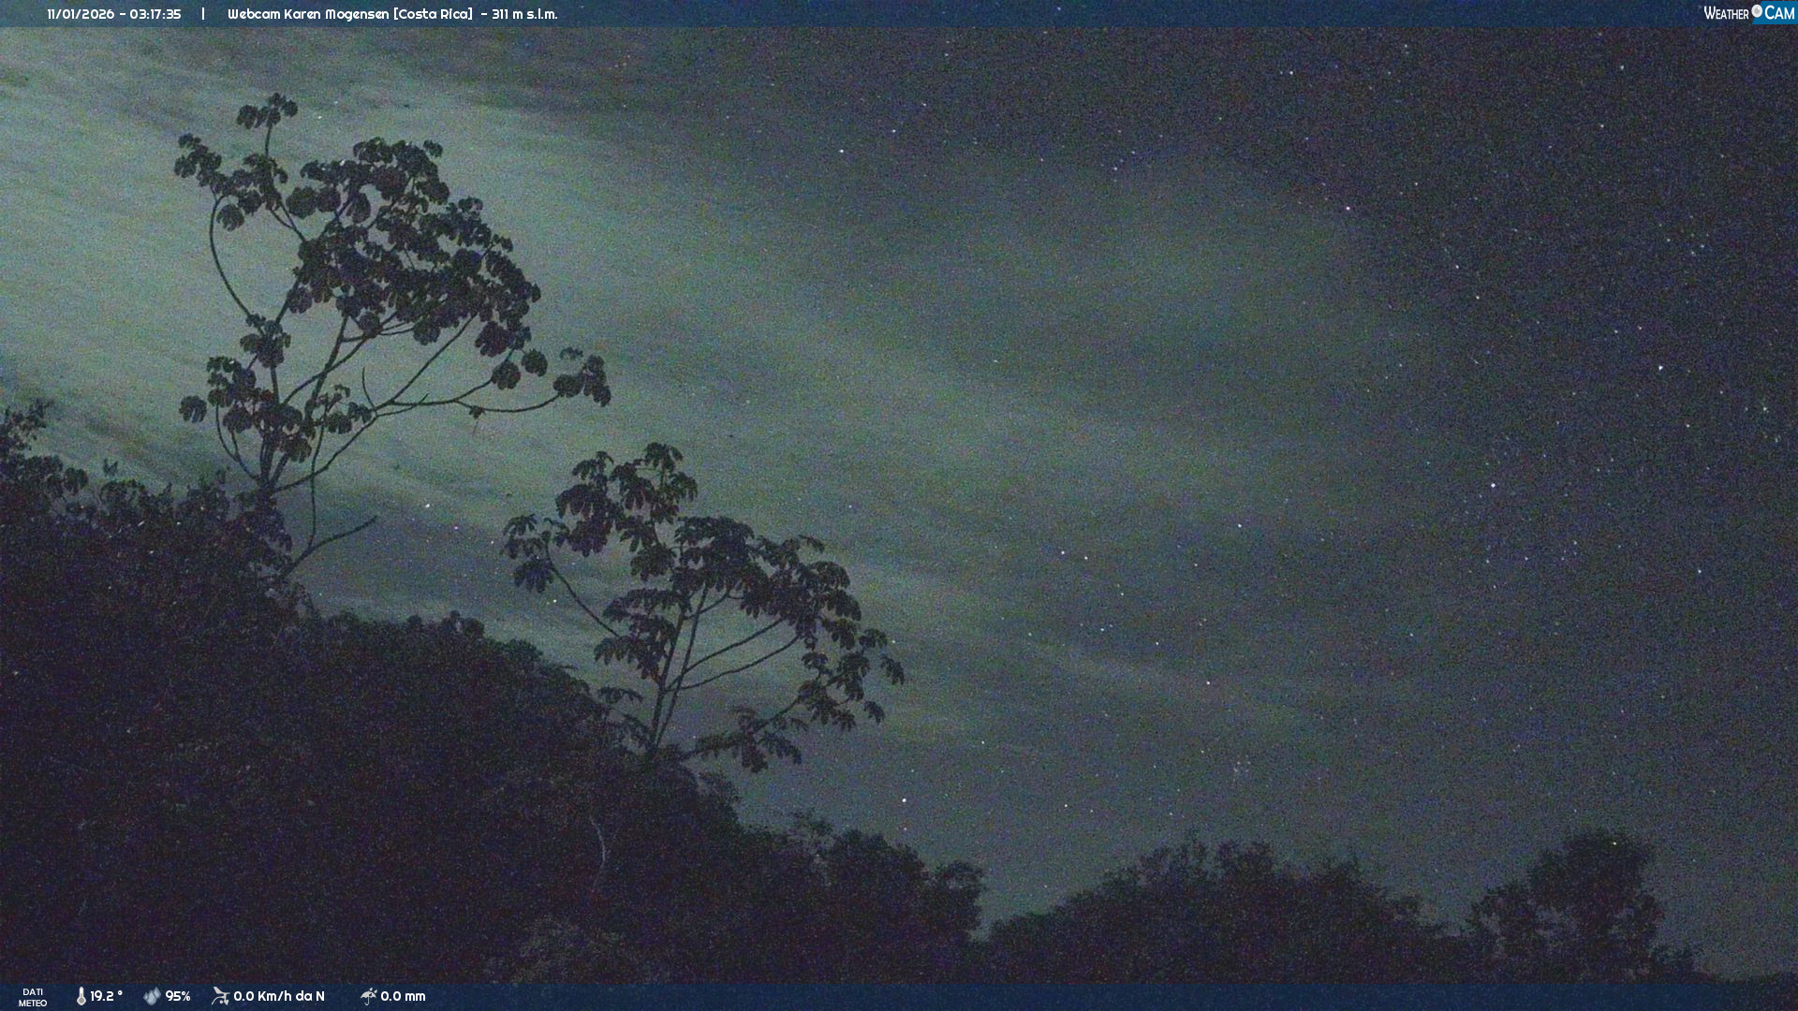The image size is (1798, 1011).
Task: Click the [Costa Rica] location text
Action: [433, 14]
